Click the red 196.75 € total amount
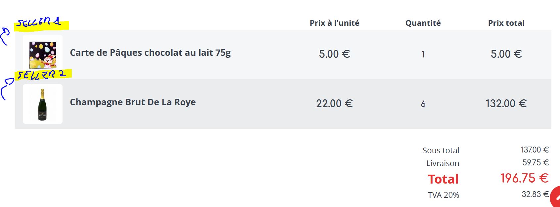 pyautogui.click(x=524, y=178)
